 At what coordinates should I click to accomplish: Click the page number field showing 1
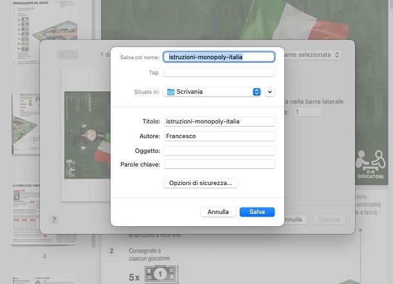tap(308, 112)
